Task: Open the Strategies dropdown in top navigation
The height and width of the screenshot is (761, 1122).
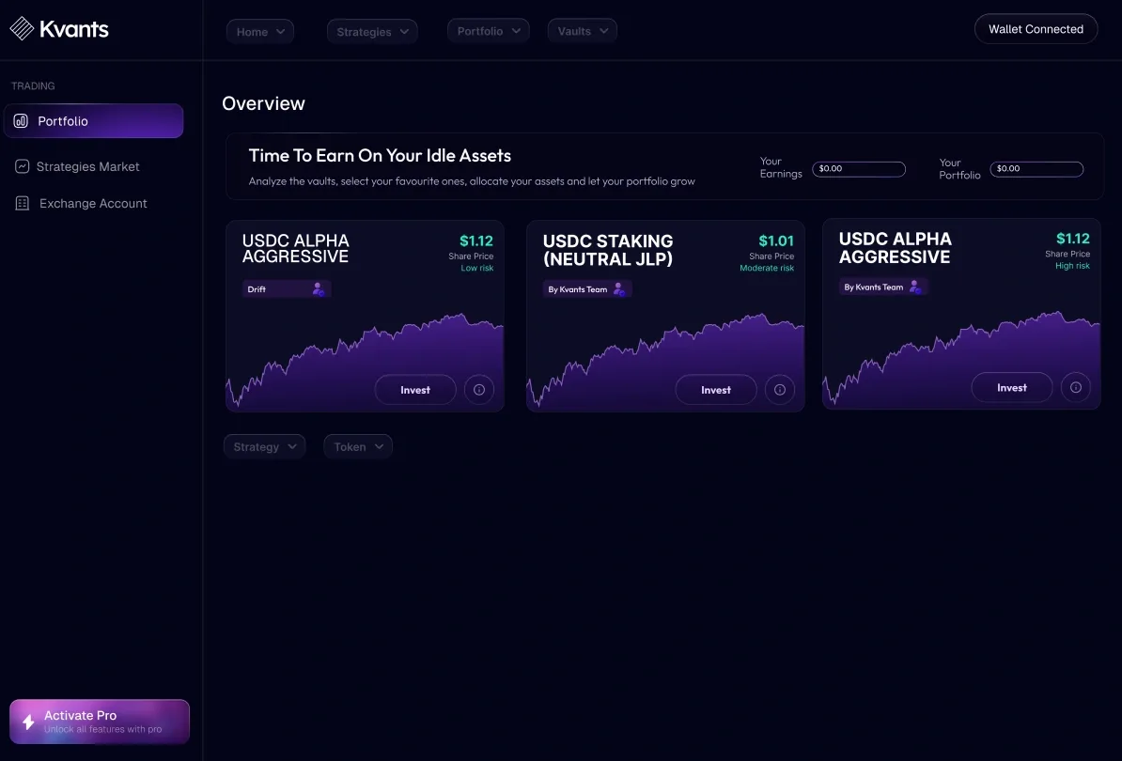Action: coord(372,31)
